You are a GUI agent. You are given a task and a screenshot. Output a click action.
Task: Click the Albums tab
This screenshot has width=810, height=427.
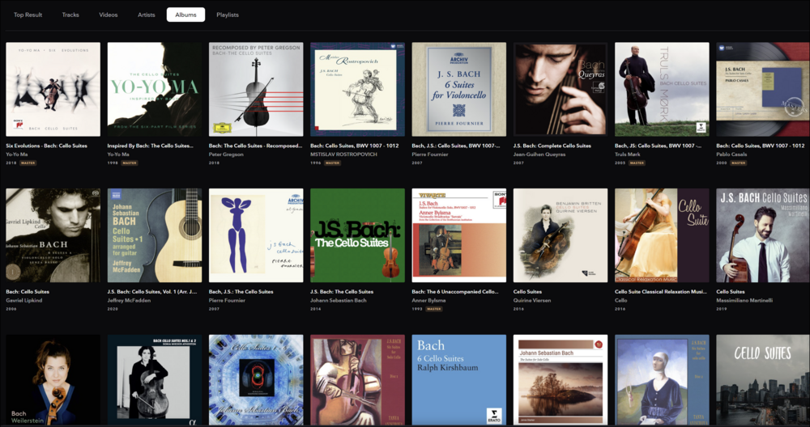click(x=185, y=15)
